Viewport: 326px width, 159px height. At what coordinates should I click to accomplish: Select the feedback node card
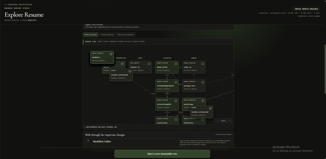pos(102,57)
